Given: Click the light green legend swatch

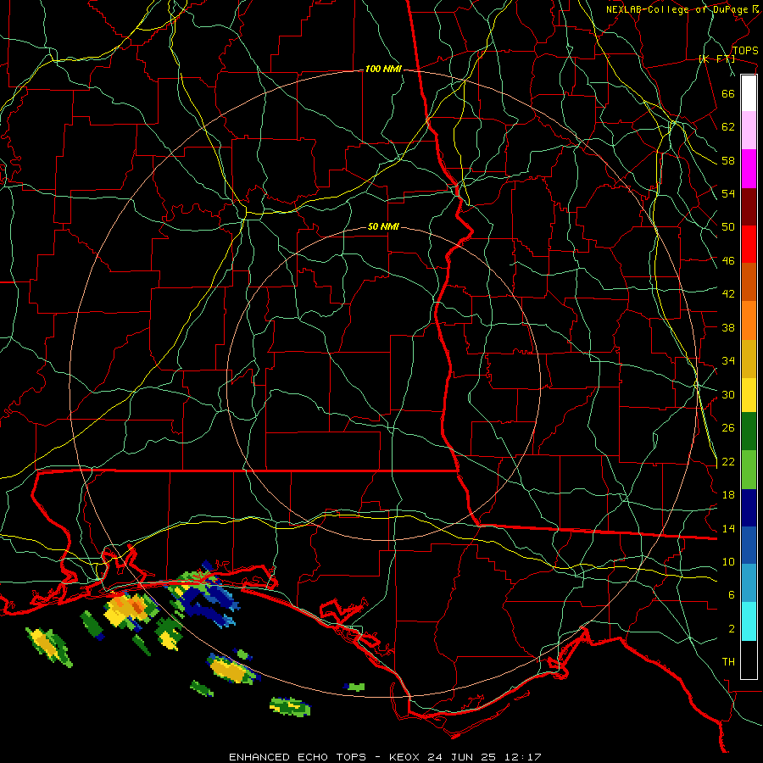Looking at the screenshot, I should point(749,470).
